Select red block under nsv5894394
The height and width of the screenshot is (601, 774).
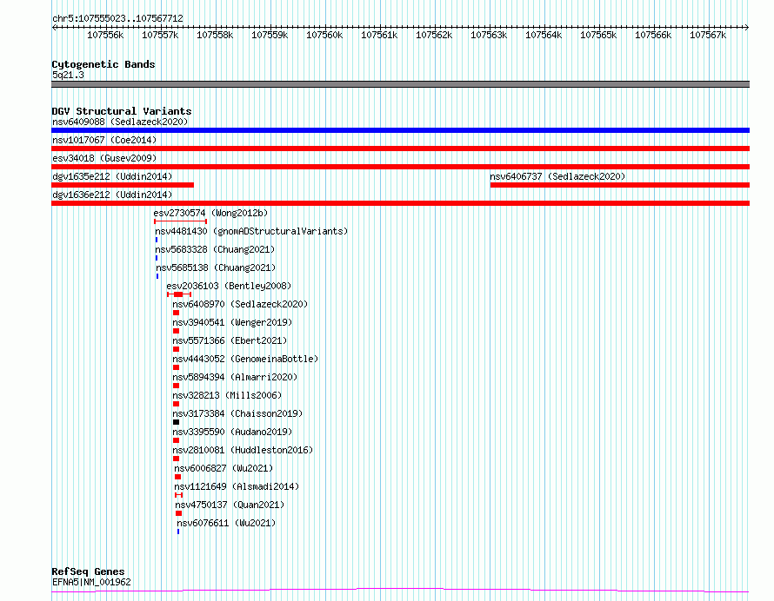point(177,386)
